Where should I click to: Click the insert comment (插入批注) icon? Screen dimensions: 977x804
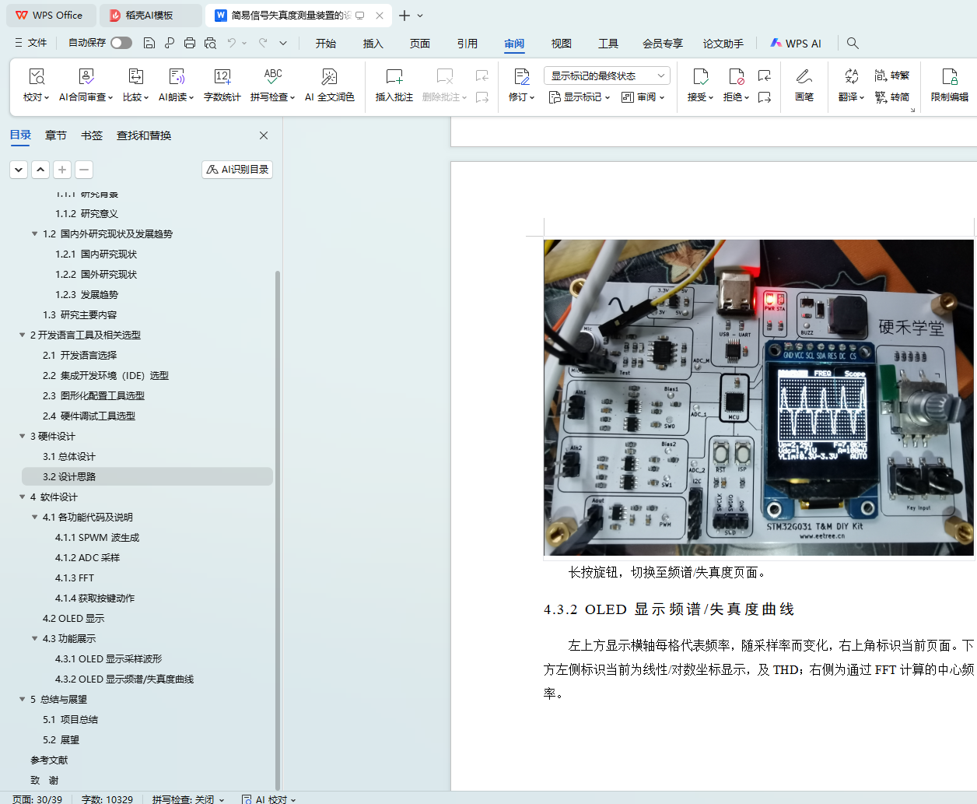[394, 77]
